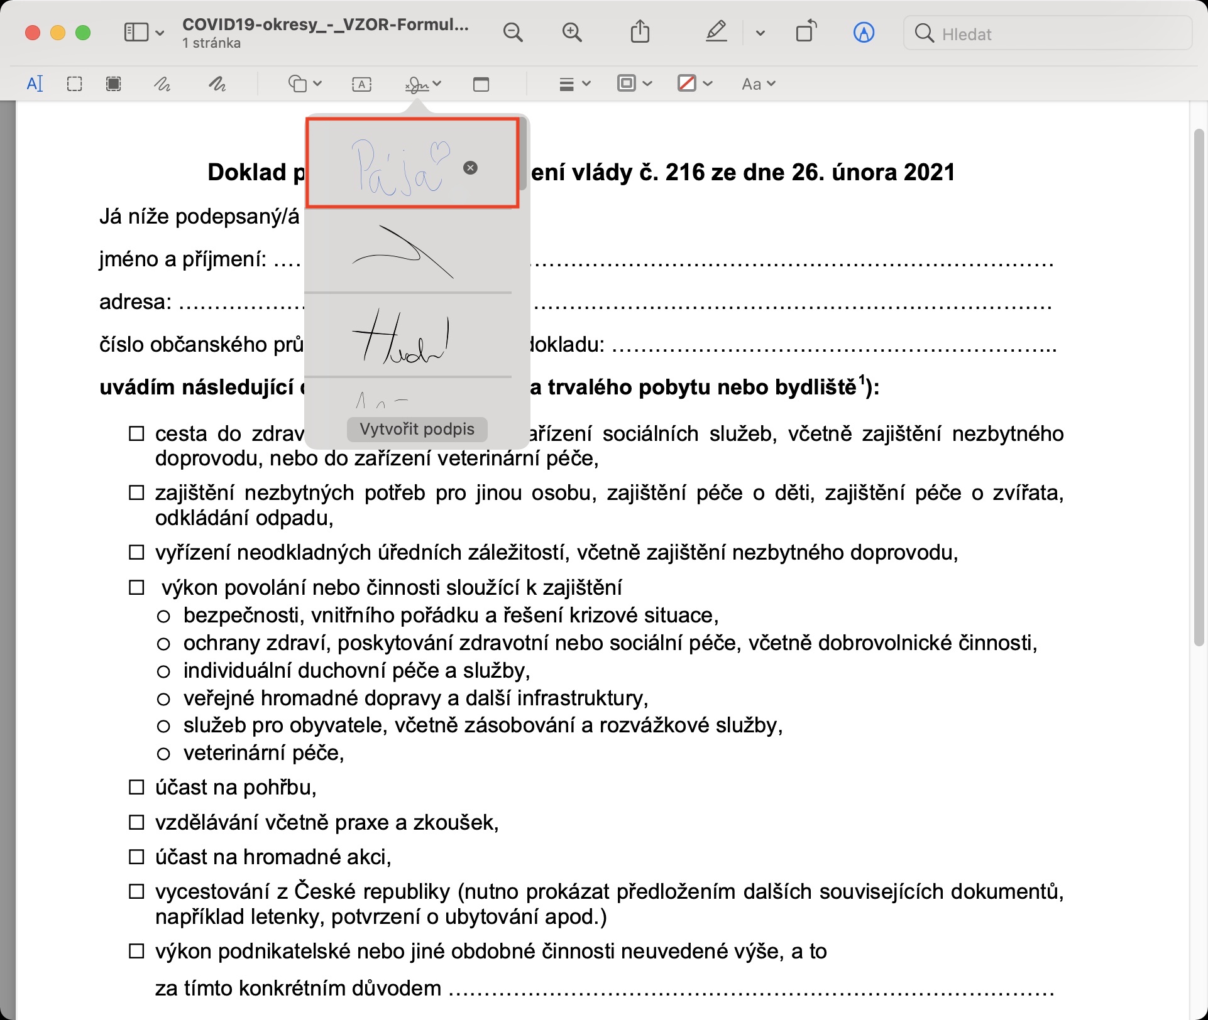Choose the second scribble signature entry
Viewport: 1208px width, 1020px height.
click(402, 251)
